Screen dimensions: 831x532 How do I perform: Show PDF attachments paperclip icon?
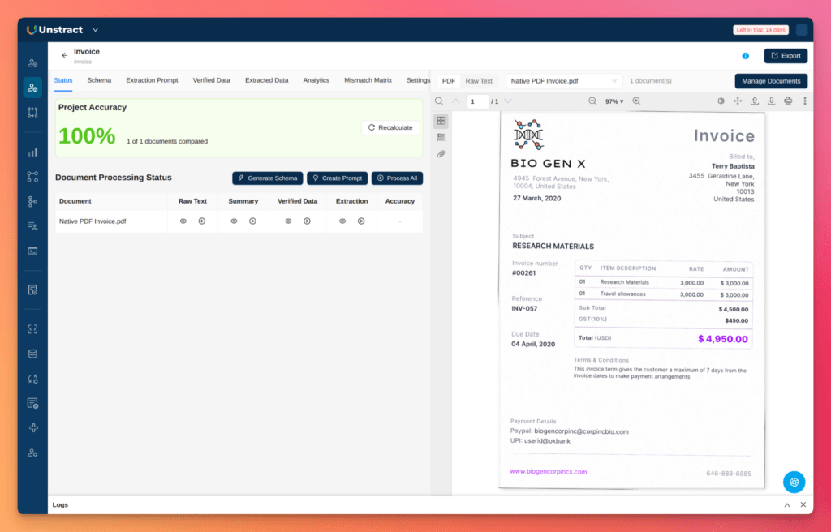[441, 154]
